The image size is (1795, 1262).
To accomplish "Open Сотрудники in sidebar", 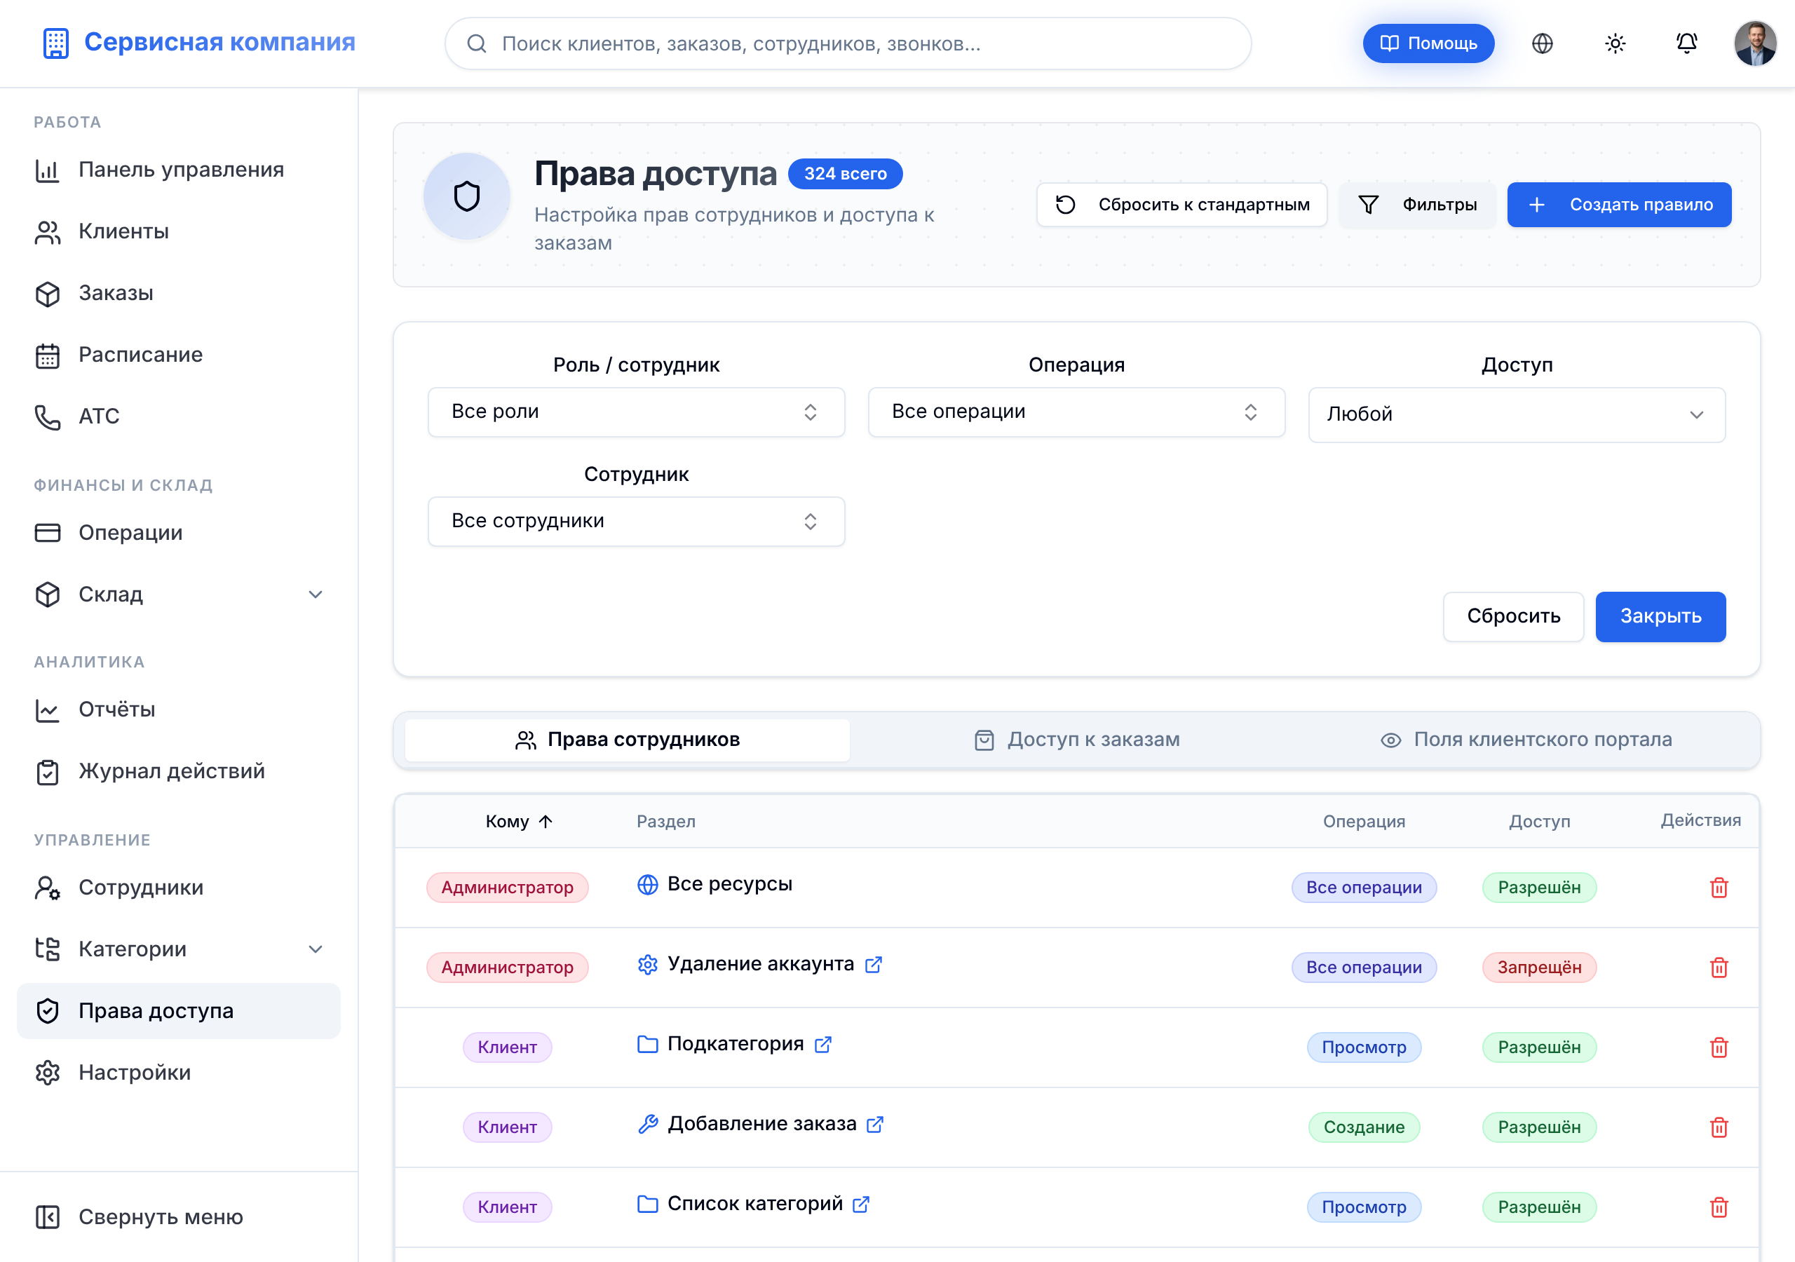I will coord(178,888).
